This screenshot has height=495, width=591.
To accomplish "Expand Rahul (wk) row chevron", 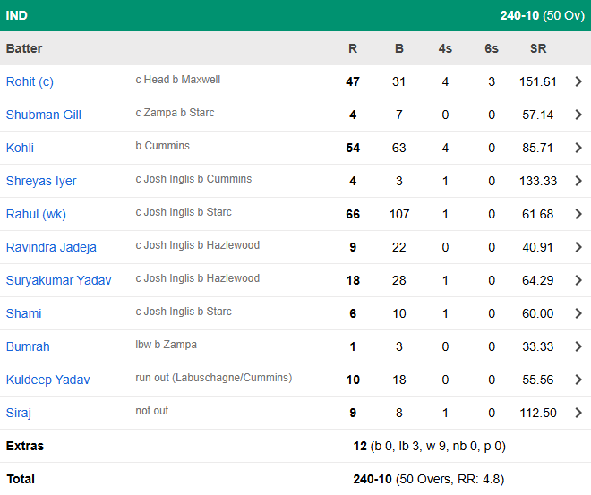I will tap(578, 214).
